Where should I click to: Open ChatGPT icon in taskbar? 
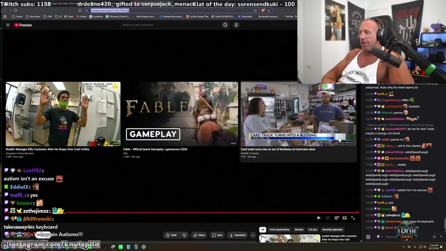click(144, 247)
